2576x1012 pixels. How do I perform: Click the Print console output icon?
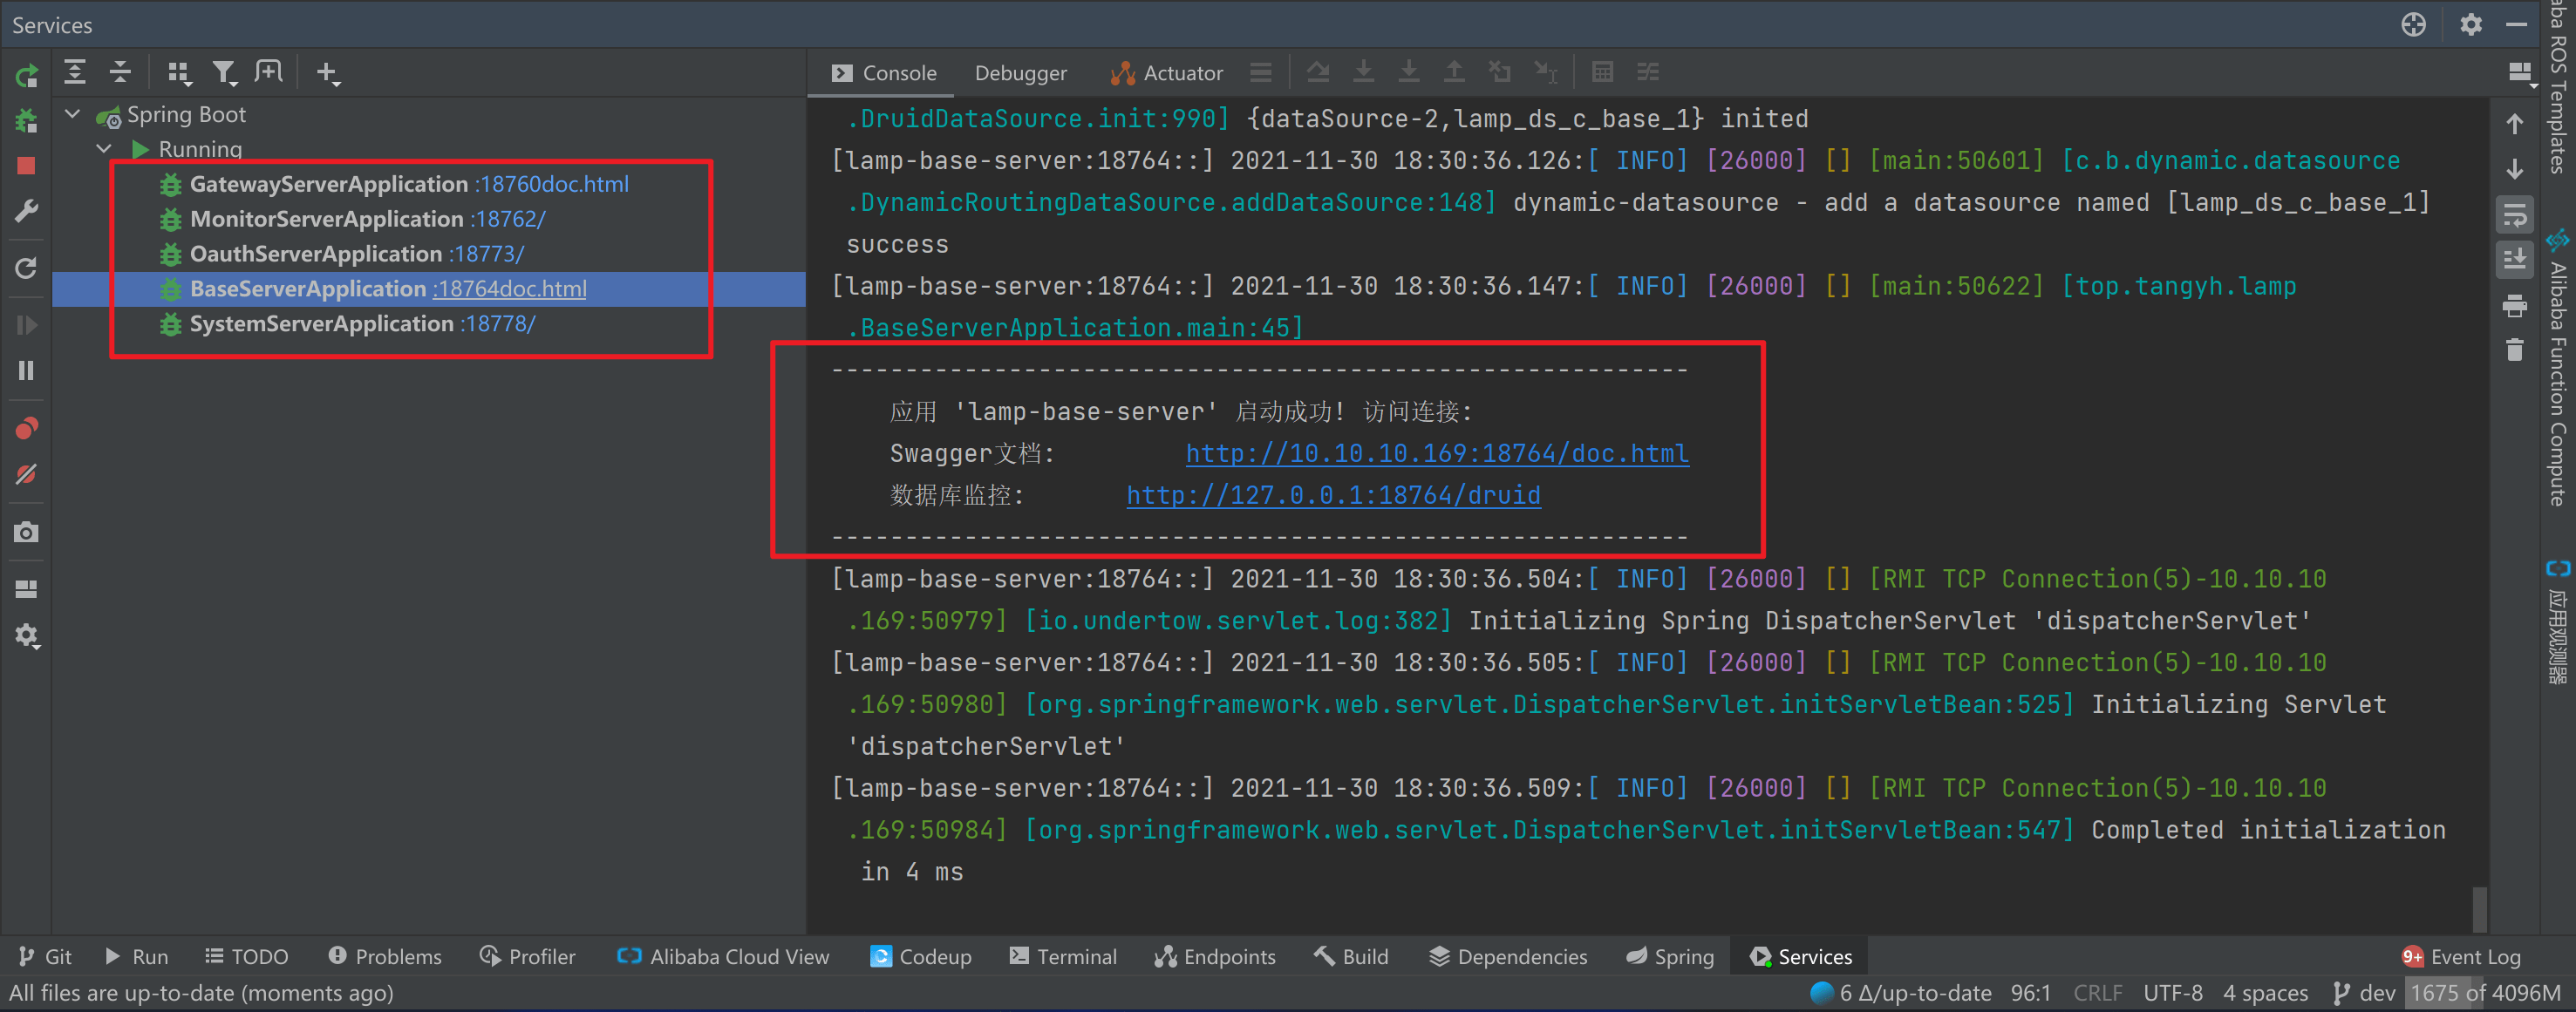pyautogui.click(x=2514, y=306)
